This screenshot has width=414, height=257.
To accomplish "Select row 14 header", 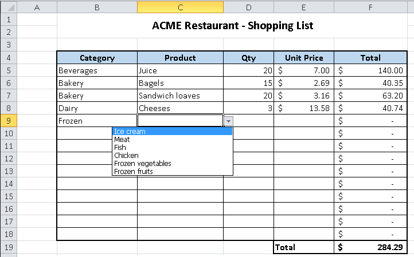I will pyautogui.click(x=9, y=184).
